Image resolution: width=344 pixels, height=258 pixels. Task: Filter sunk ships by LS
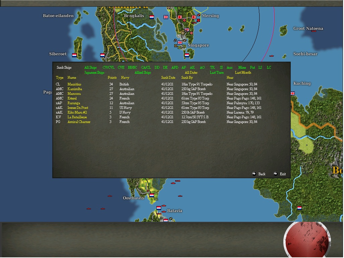[x=260, y=68]
